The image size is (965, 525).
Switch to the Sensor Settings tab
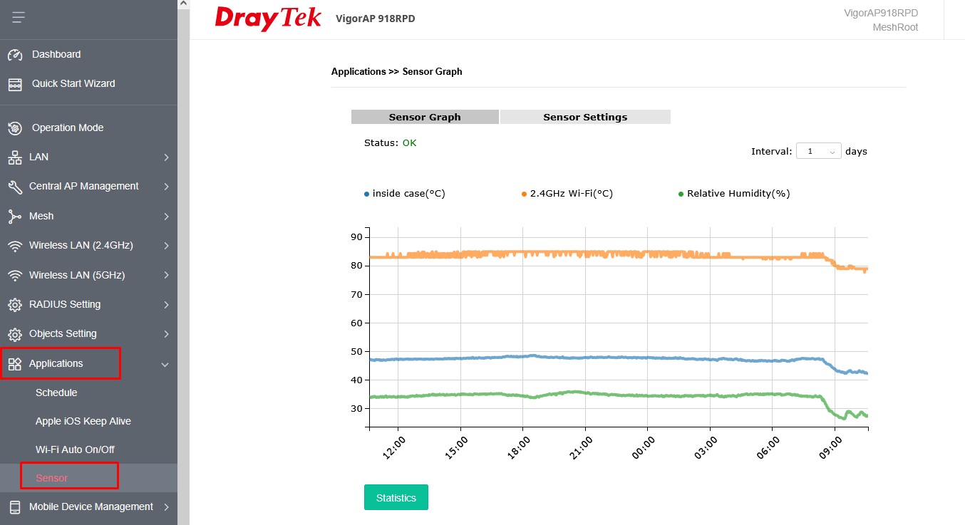pyautogui.click(x=585, y=117)
